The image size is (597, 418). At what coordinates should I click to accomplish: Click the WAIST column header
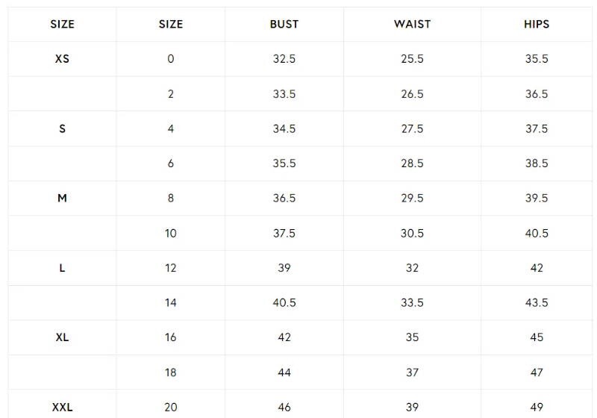click(x=412, y=24)
